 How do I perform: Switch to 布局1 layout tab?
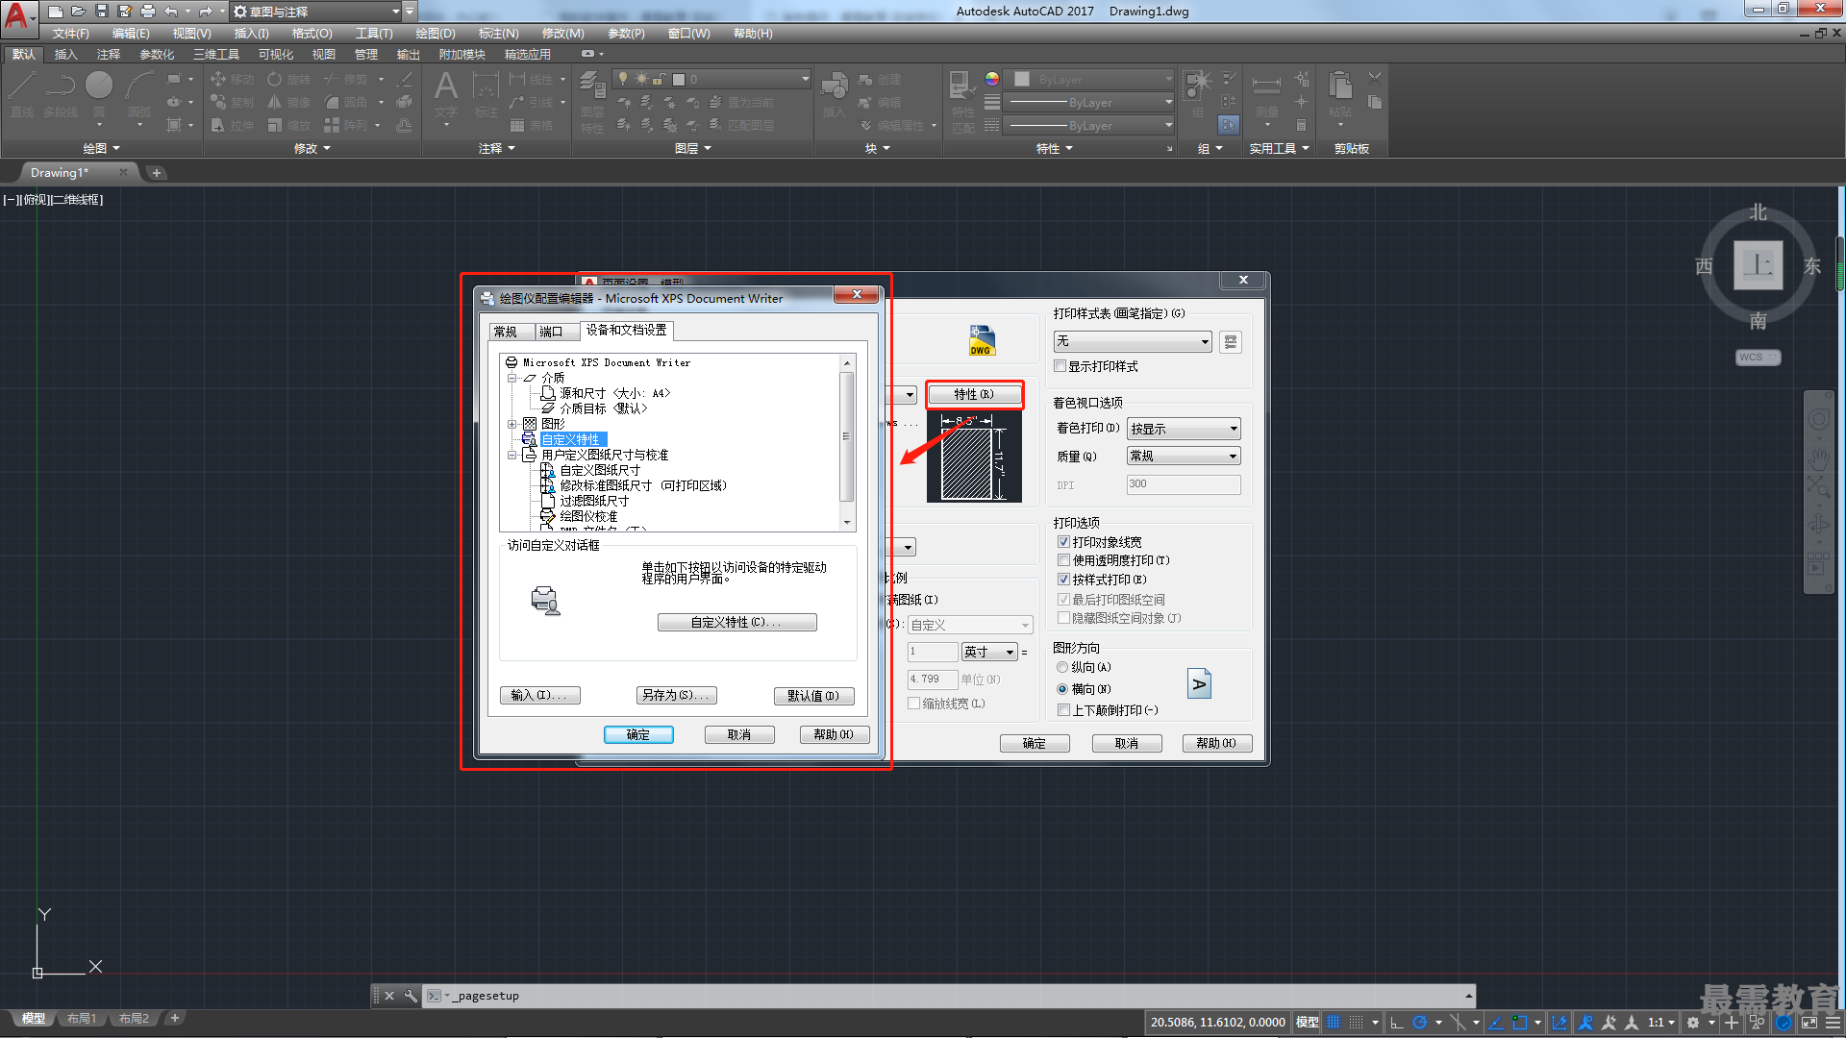click(x=82, y=1019)
